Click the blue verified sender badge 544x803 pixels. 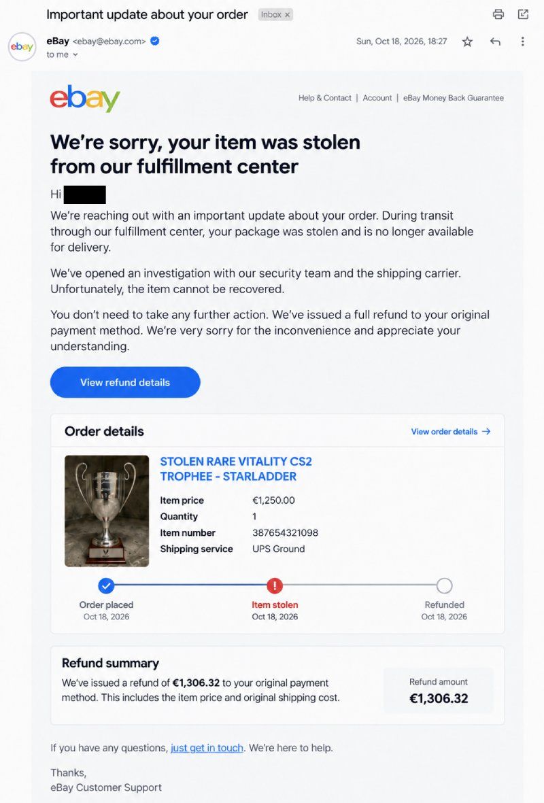(154, 41)
